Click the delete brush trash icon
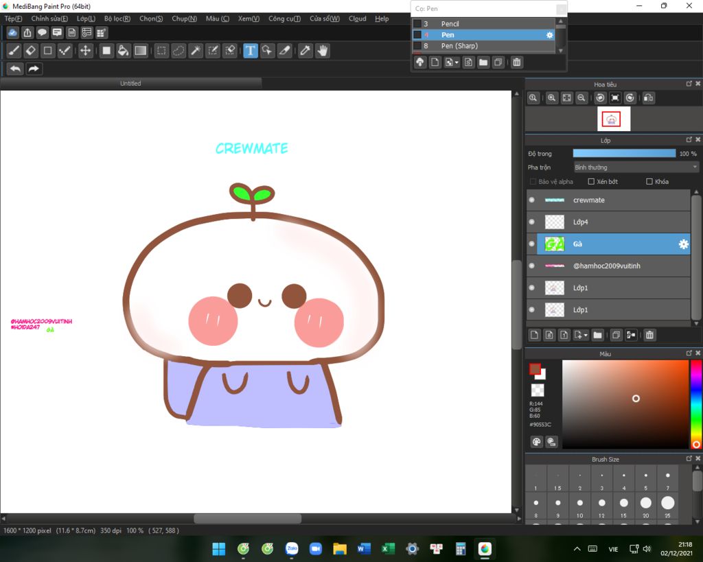Screen dimensions: 703x562 pyautogui.click(x=516, y=62)
